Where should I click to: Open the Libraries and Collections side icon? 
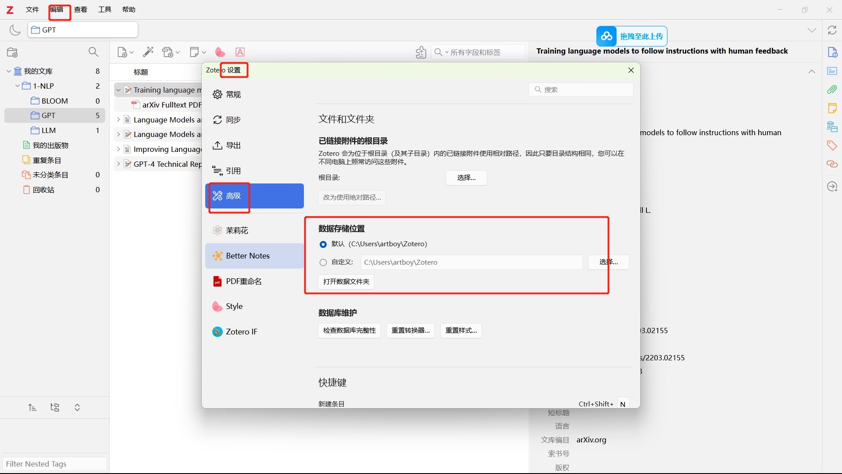(x=832, y=126)
